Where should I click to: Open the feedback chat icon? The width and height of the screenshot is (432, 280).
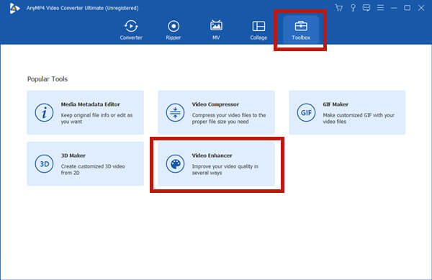pos(366,8)
